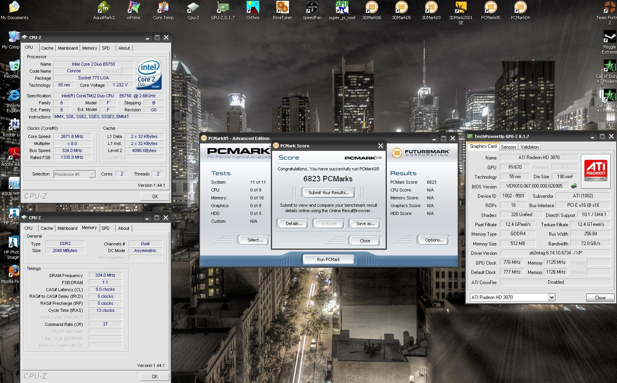Open the Peggle Extreme desktop icon

point(609,42)
